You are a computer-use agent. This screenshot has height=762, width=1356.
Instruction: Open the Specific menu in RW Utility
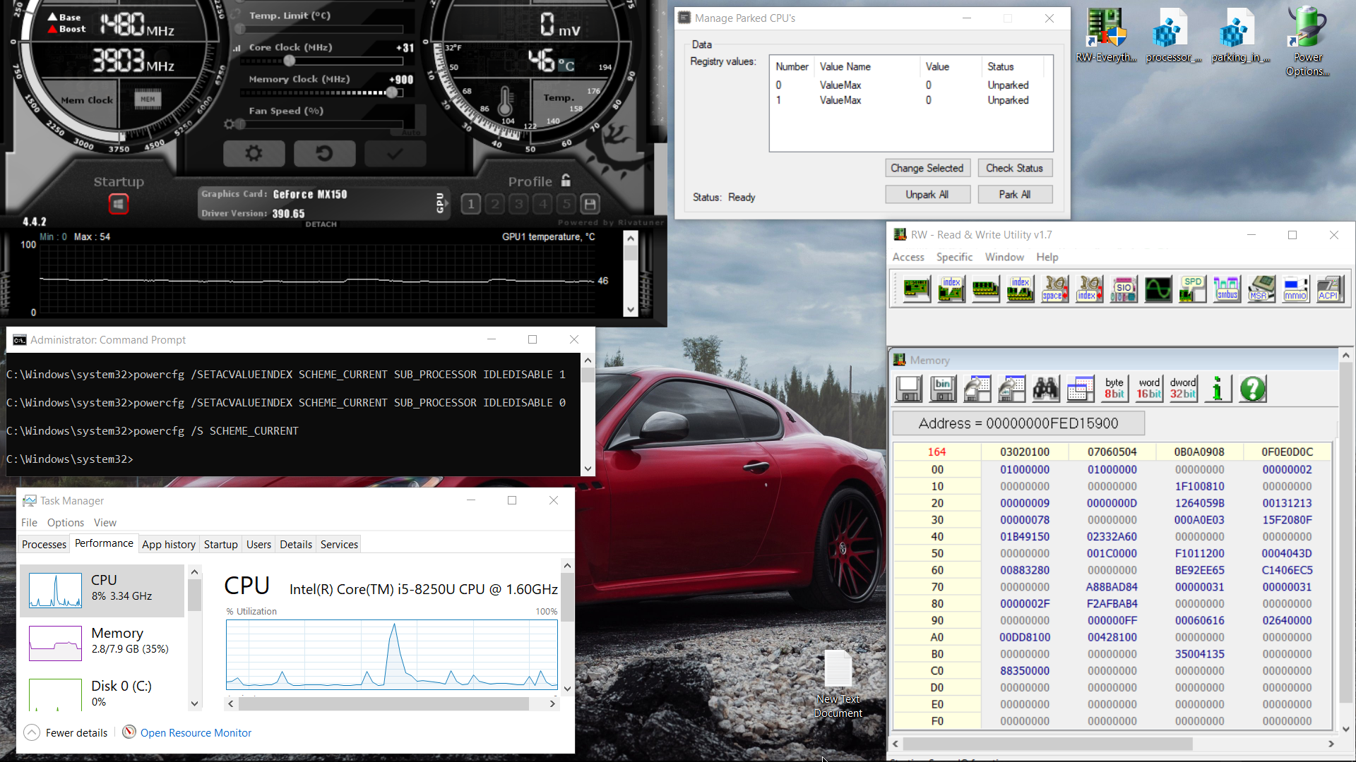tap(954, 257)
